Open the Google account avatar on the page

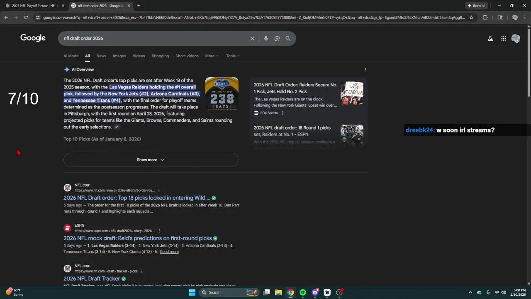(516, 38)
